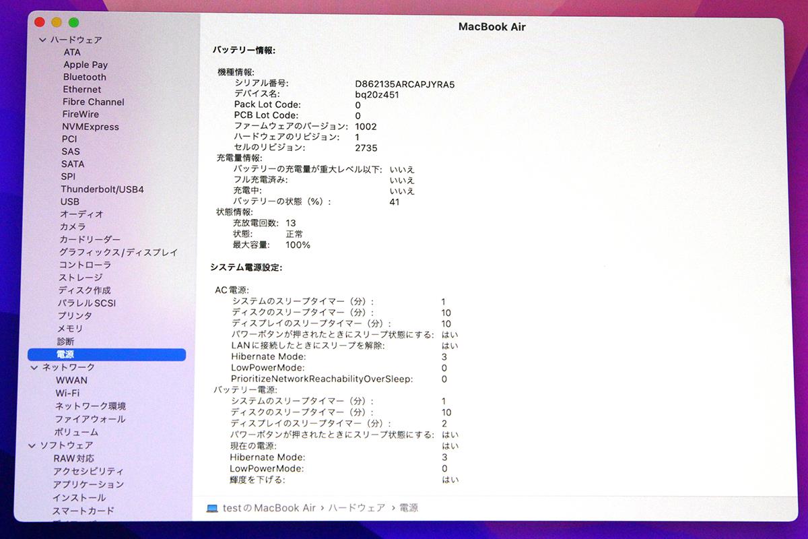Select Ethernet in the sidebar

pos(82,89)
